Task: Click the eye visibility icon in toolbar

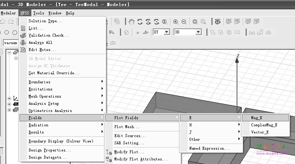Action: click(218, 22)
